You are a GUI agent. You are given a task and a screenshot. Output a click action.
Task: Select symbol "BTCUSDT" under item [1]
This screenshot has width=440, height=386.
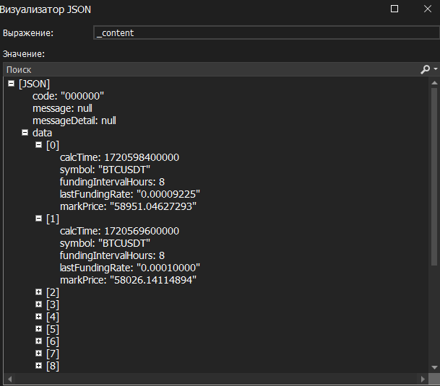tap(105, 243)
